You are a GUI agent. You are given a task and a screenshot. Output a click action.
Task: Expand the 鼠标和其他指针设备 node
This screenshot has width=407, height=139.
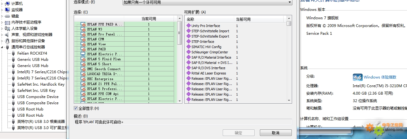click(2, 41)
